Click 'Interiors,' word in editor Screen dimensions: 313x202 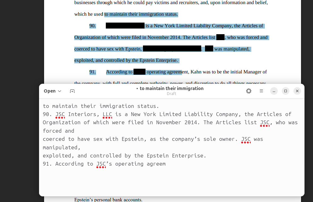pyautogui.click(x=84, y=114)
